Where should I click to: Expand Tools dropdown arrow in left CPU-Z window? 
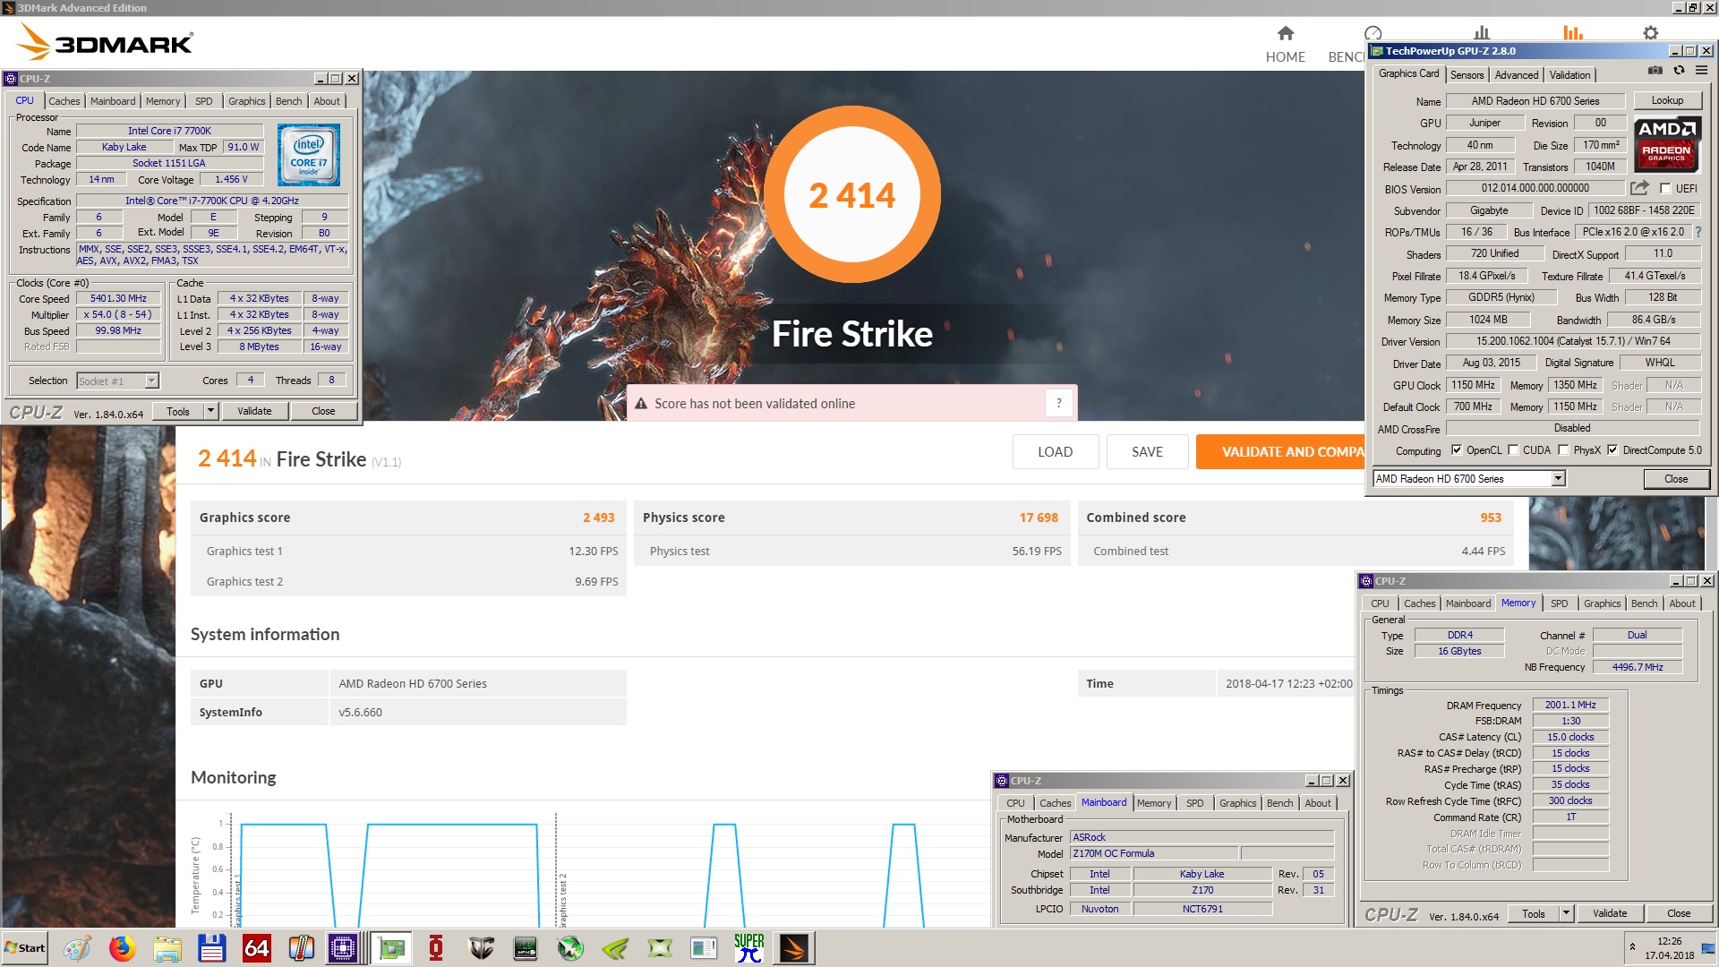[x=211, y=411]
